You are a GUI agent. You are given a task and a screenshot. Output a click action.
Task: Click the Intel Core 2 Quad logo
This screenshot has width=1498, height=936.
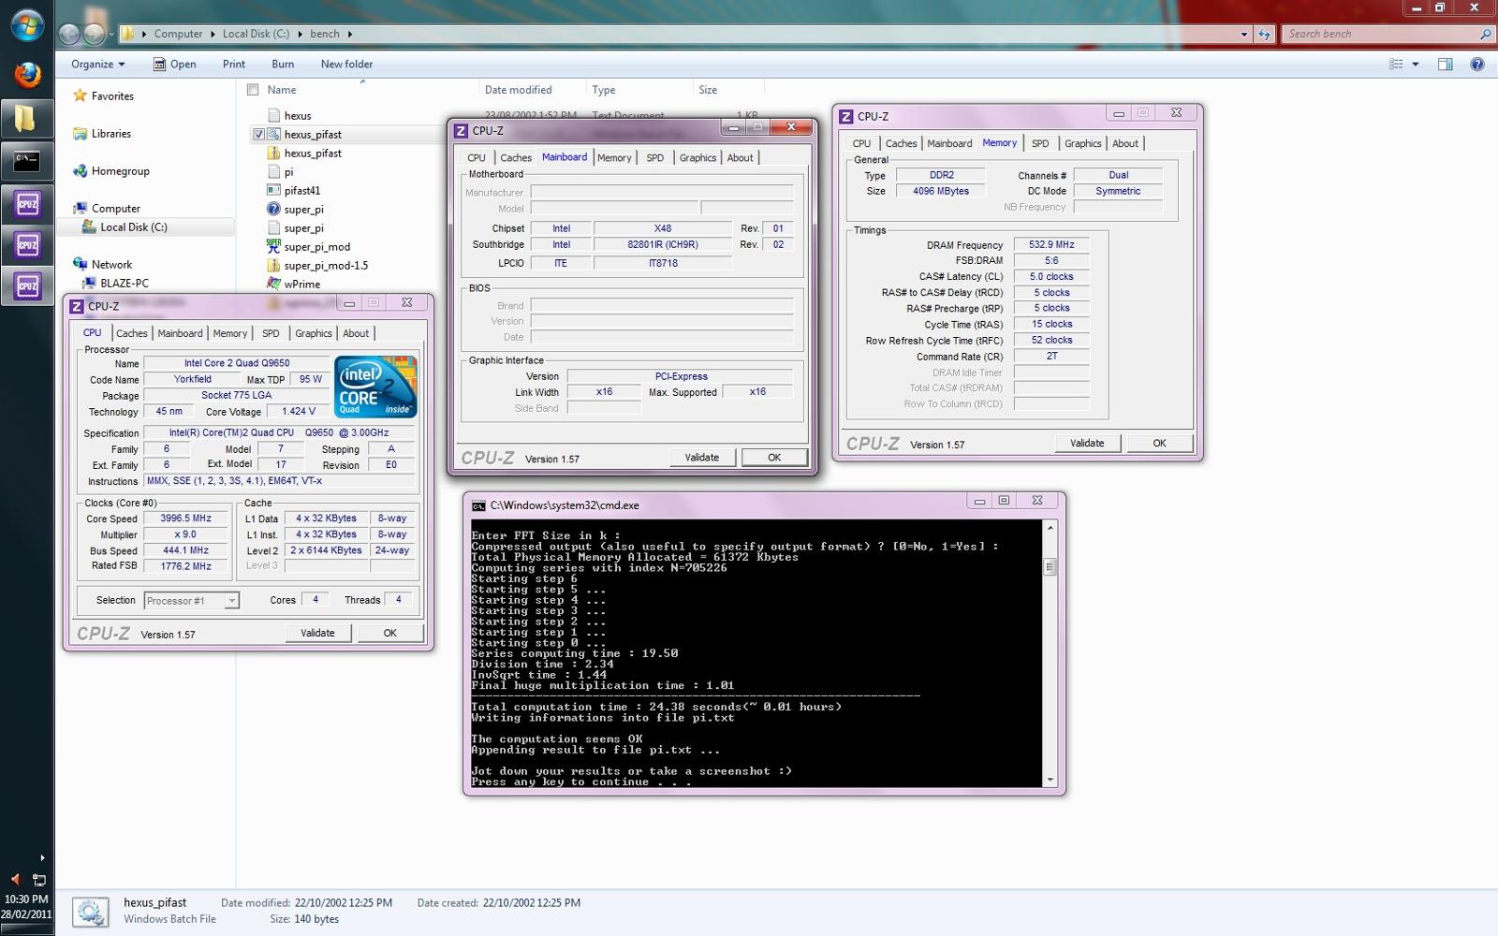pyautogui.click(x=375, y=387)
